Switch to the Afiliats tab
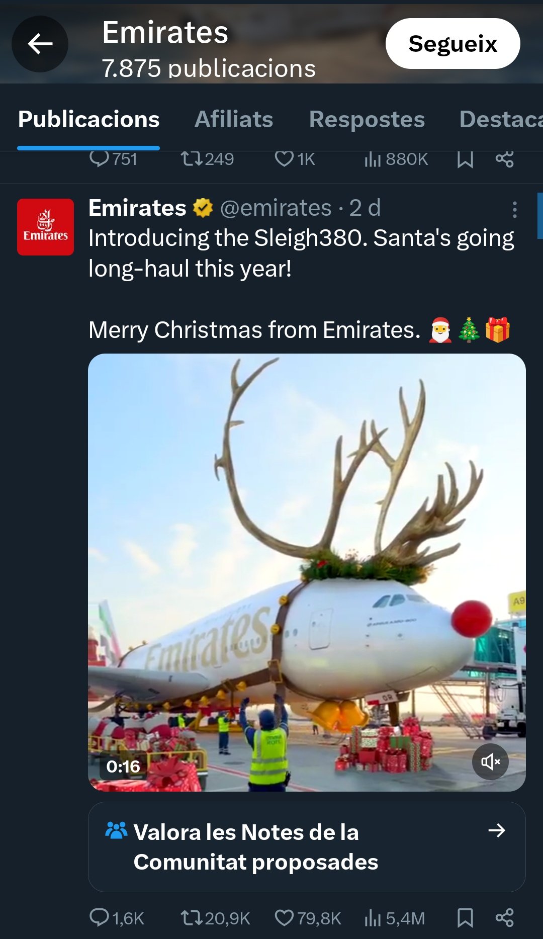This screenshot has height=939, width=543. 234,120
